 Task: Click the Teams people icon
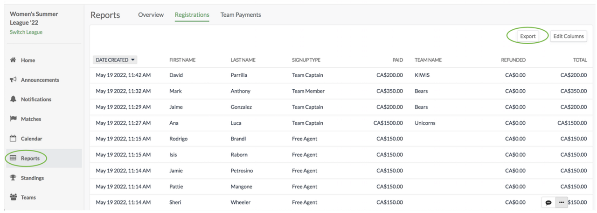(x=13, y=197)
